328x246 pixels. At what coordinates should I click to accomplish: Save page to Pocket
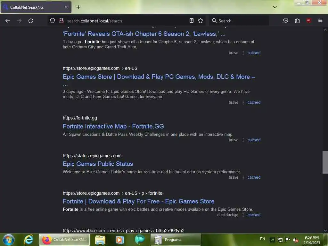[285, 20]
